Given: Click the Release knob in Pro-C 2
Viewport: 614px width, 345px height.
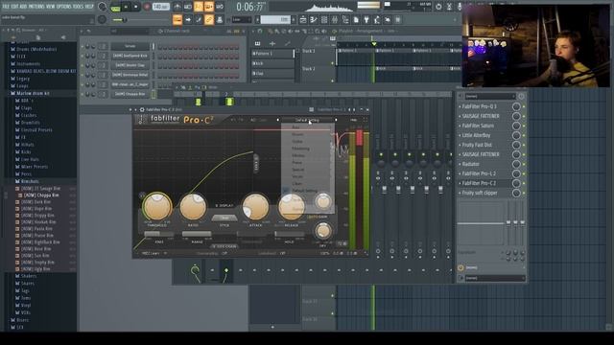Looking at the screenshot, I should 292,207.
